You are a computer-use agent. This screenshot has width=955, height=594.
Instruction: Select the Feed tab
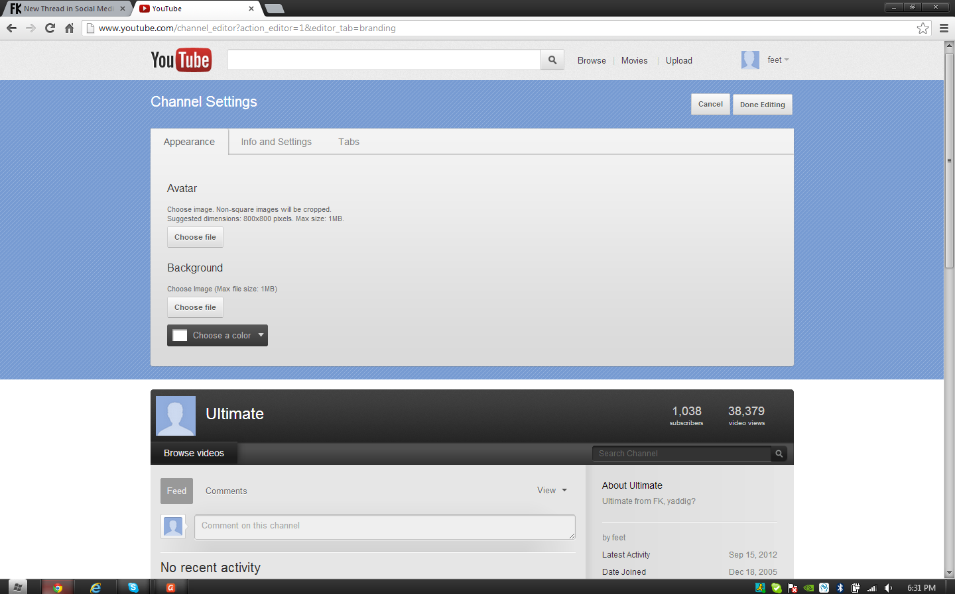pos(176,491)
